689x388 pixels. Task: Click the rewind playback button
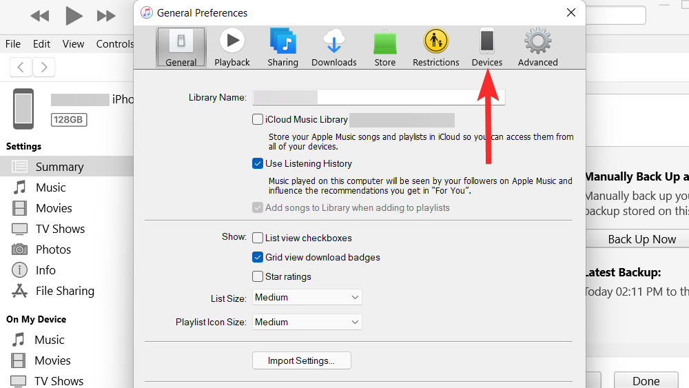(x=40, y=15)
